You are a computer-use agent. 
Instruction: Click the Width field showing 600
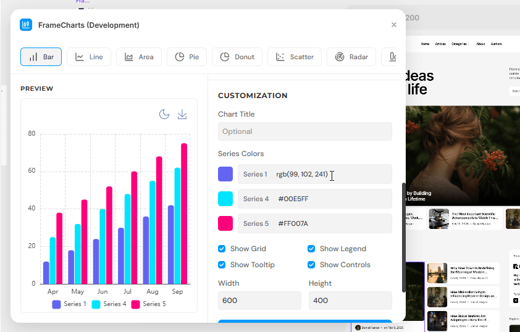pos(259,301)
